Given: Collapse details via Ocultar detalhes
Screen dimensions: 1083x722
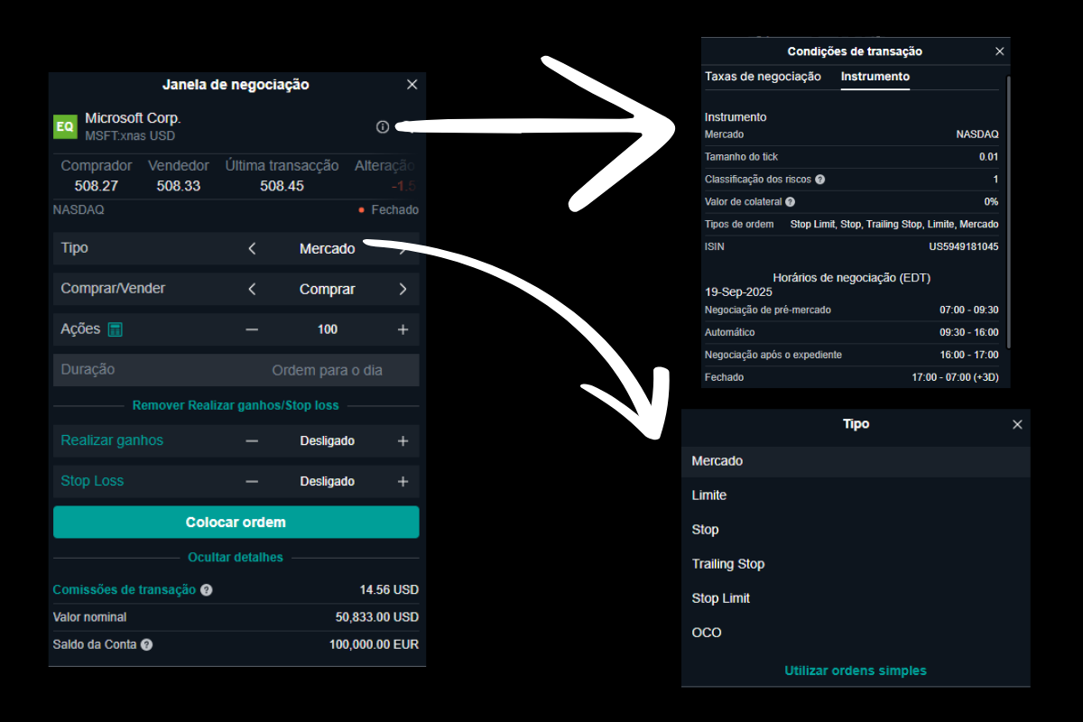Looking at the screenshot, I should pyautogui.click(x=236, y=558).
